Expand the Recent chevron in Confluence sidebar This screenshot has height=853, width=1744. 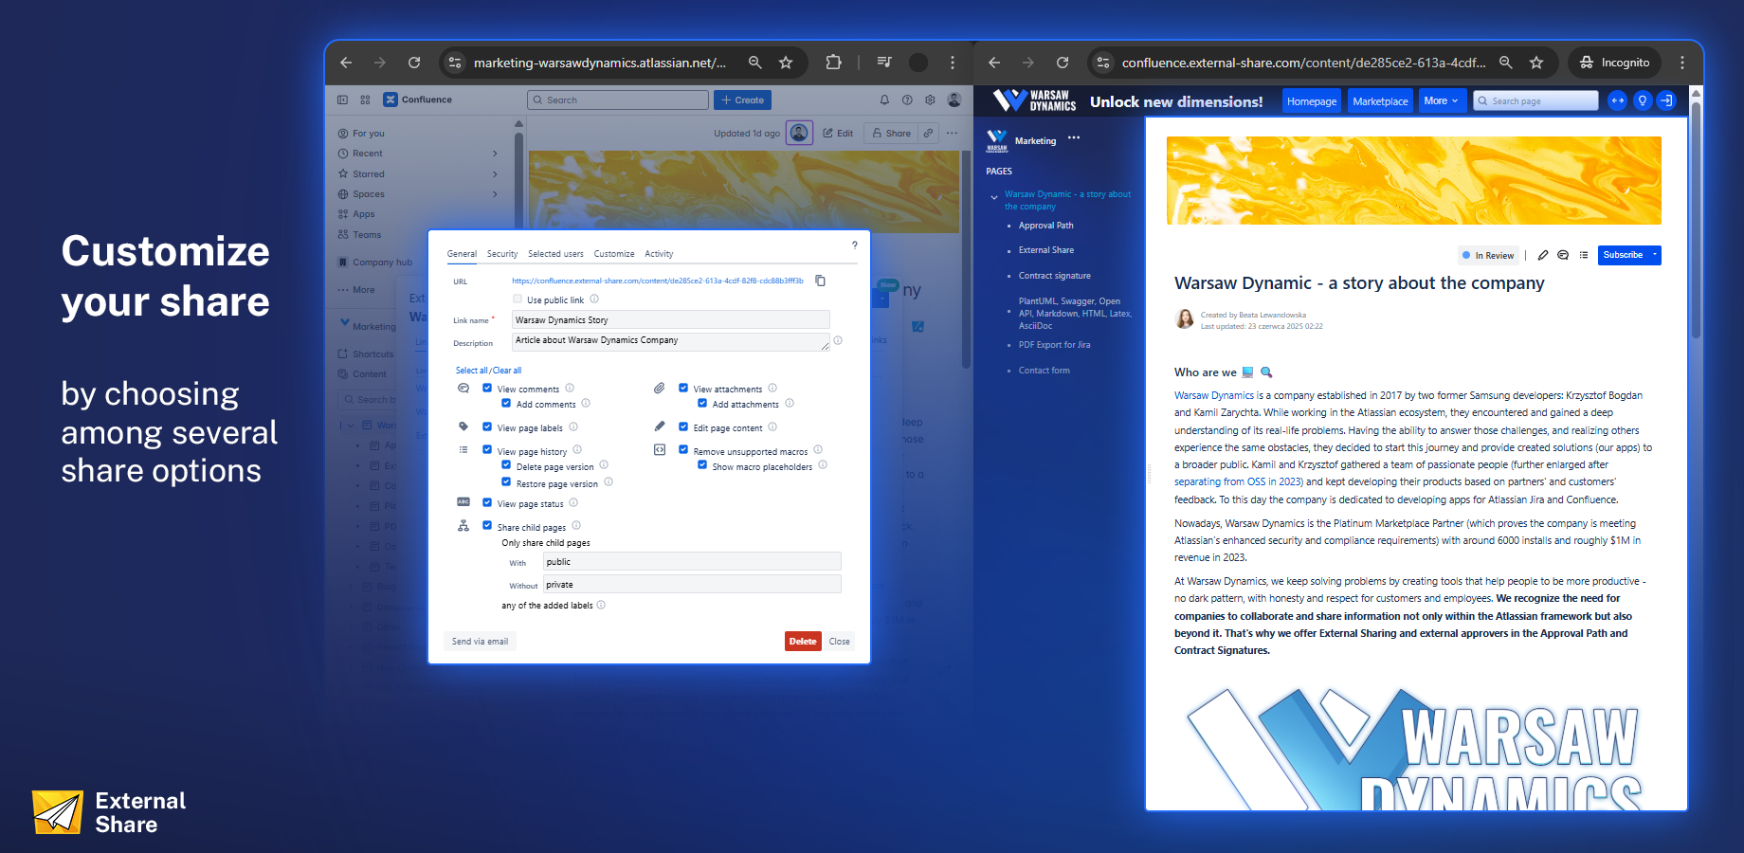pos(495,154)
